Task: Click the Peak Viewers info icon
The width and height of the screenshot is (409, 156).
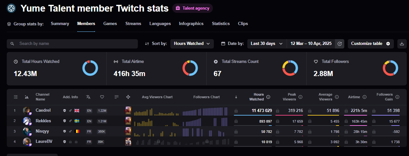Action: coord(300,97)
